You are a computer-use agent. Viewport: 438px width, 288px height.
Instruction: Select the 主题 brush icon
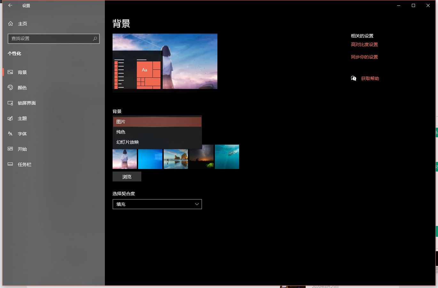[10, 118]
